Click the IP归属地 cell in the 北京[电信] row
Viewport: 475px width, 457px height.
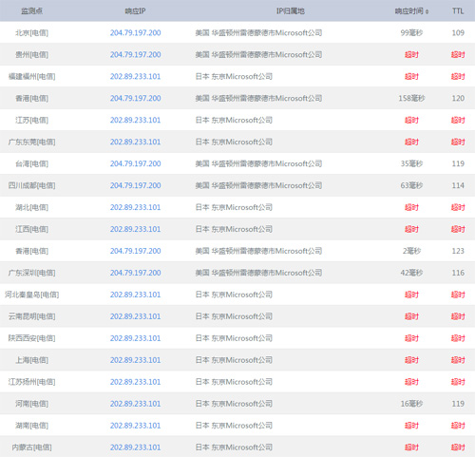[258, 32]
